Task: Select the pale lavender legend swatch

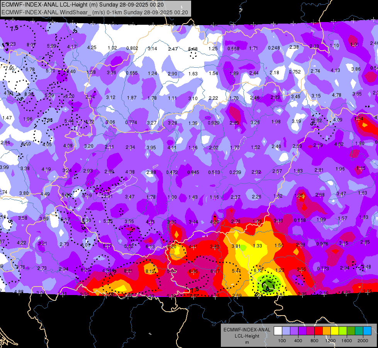Action: coord(286,331)
